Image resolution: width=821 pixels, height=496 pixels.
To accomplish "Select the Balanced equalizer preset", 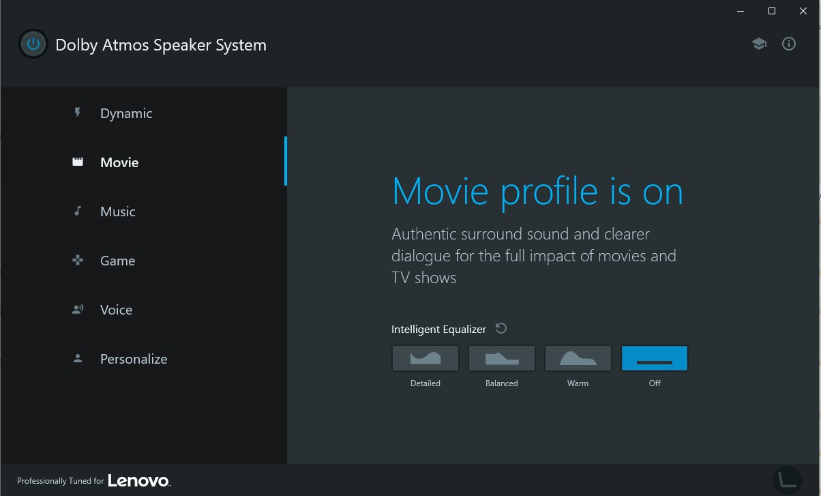I will point(502,358).
